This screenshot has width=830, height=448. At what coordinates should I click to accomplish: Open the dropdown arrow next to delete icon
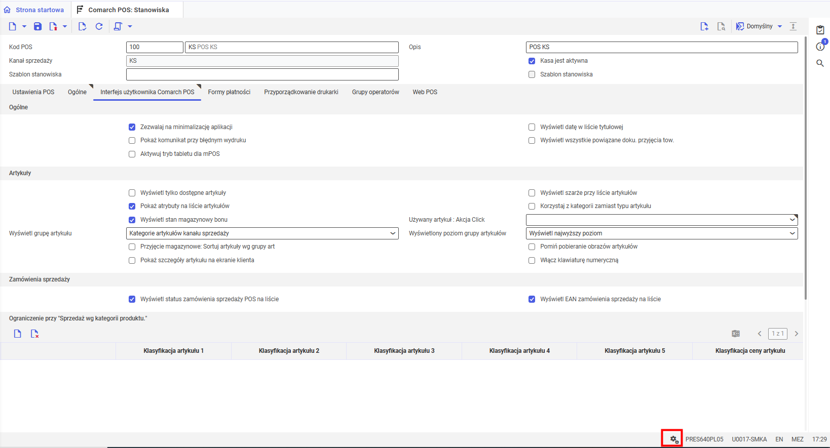(x=64, y=26)
